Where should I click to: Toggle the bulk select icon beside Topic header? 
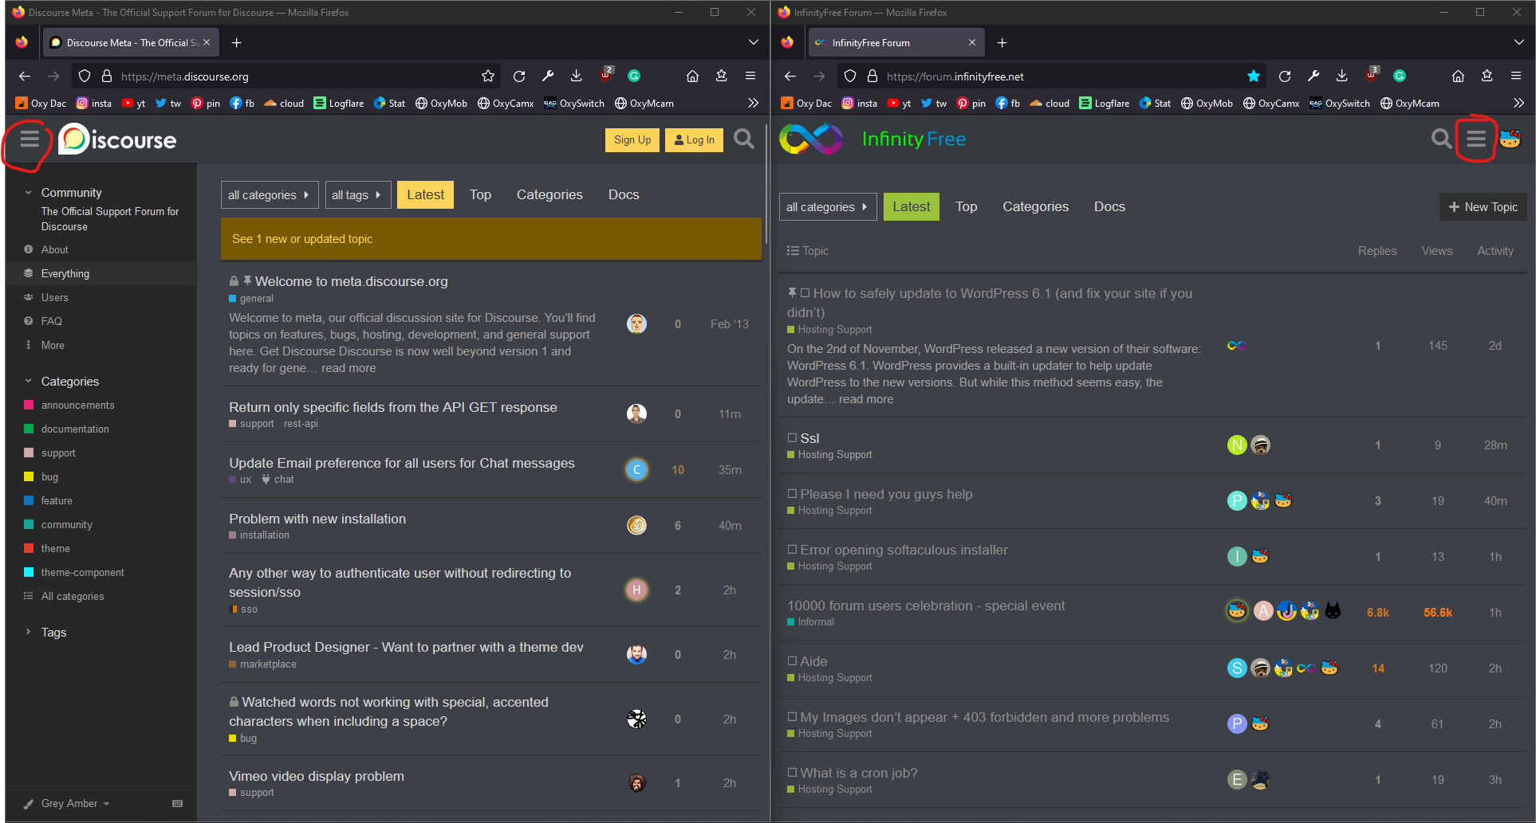(x=793, y=251)
